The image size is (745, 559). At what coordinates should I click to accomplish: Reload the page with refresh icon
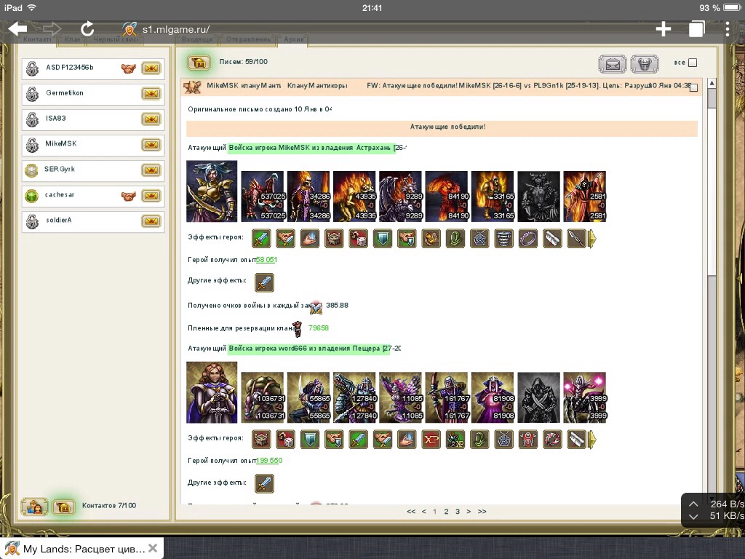pos(87,28)
